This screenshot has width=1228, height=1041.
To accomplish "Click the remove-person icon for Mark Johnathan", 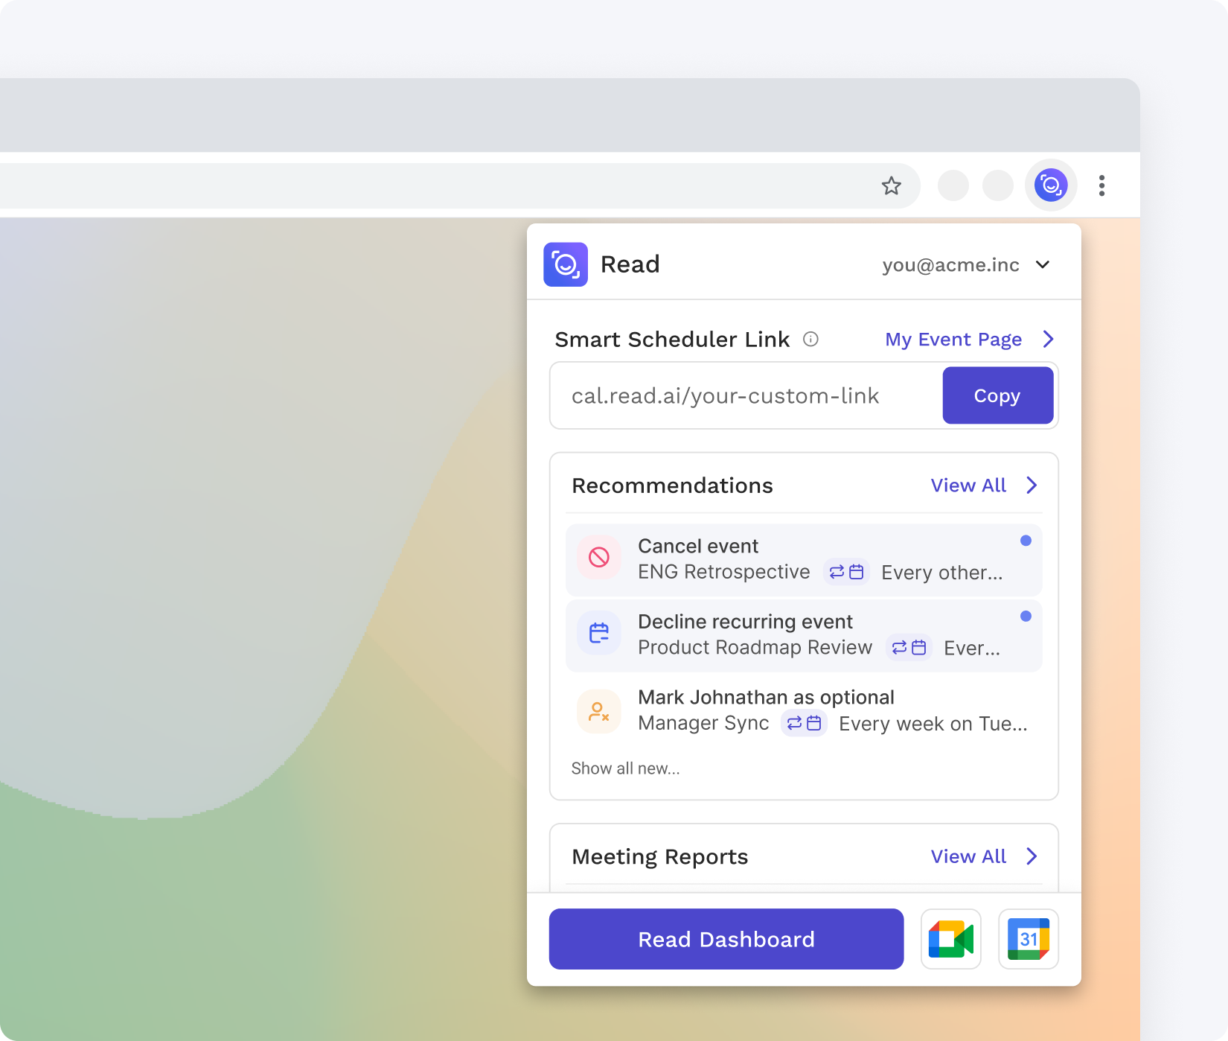I will pos(598,711).
